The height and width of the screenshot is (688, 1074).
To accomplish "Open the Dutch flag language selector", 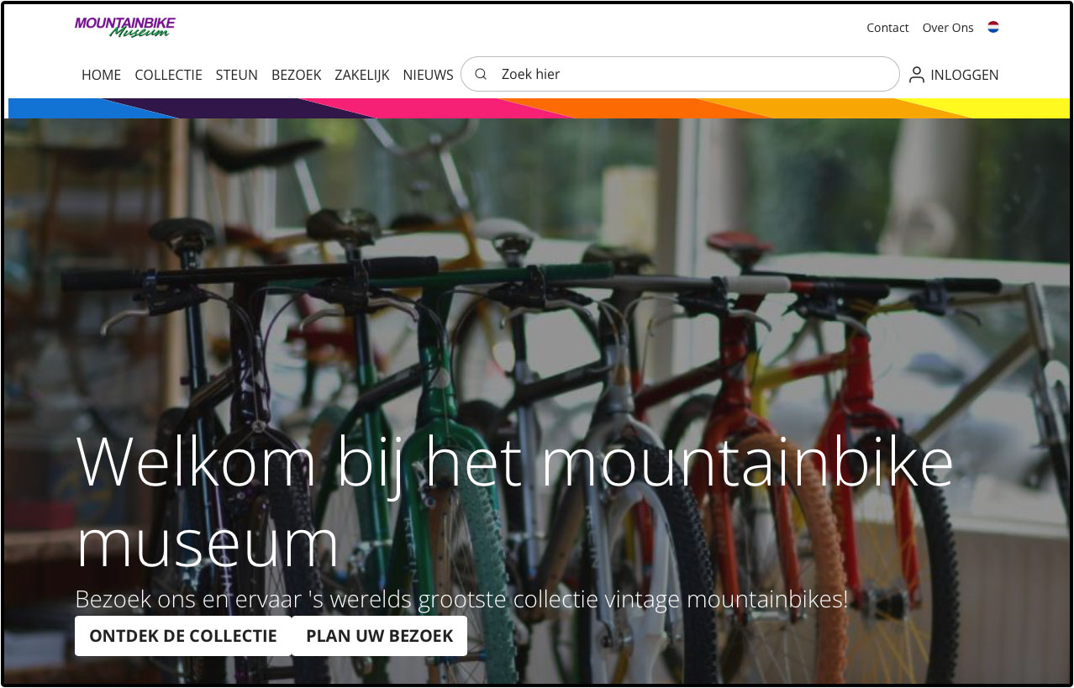I will click(993, 27).
